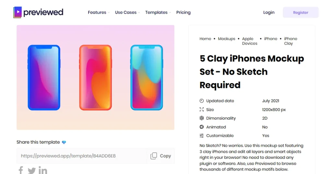Click the diamond icon beside Share this template
This screenshot has height=174, width=332.
pyautogui.click(x=64, y=142)
